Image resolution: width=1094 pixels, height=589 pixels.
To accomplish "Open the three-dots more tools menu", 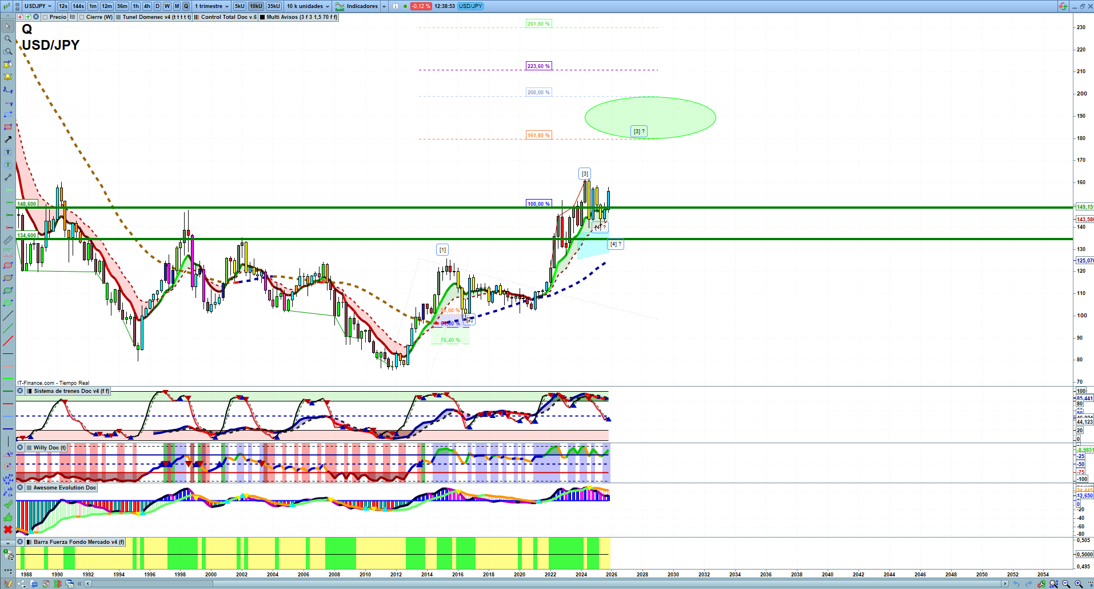I will 8,571.
